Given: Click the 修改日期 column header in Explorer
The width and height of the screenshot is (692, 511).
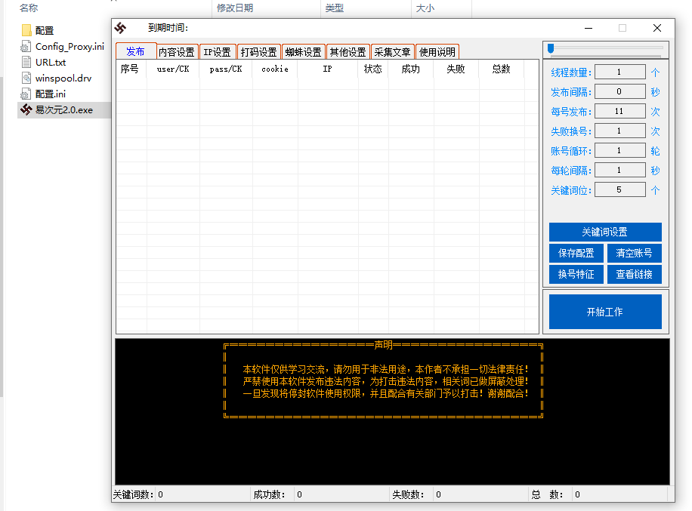Looking at the screenshot, I should pos(235,8).
